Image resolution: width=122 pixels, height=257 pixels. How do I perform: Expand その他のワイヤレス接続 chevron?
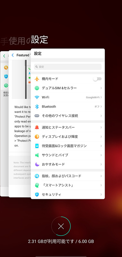[101, 116]
